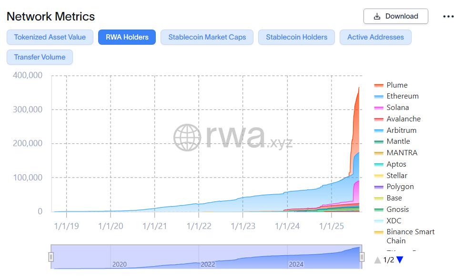The height and width of the screenshot is (279, 454).
Task: Click the Plume legend color icon
Action: pos(379,85)
